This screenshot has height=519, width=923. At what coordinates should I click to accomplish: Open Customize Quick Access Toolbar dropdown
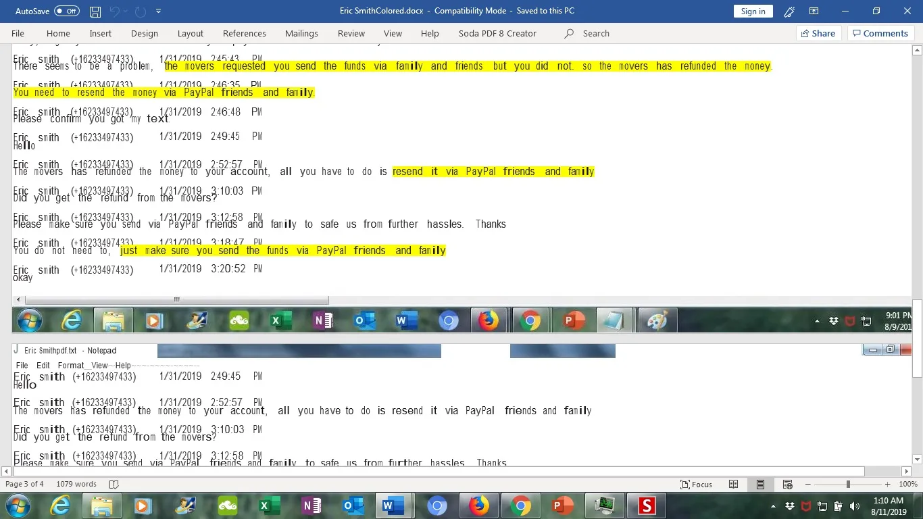[159, 11]
